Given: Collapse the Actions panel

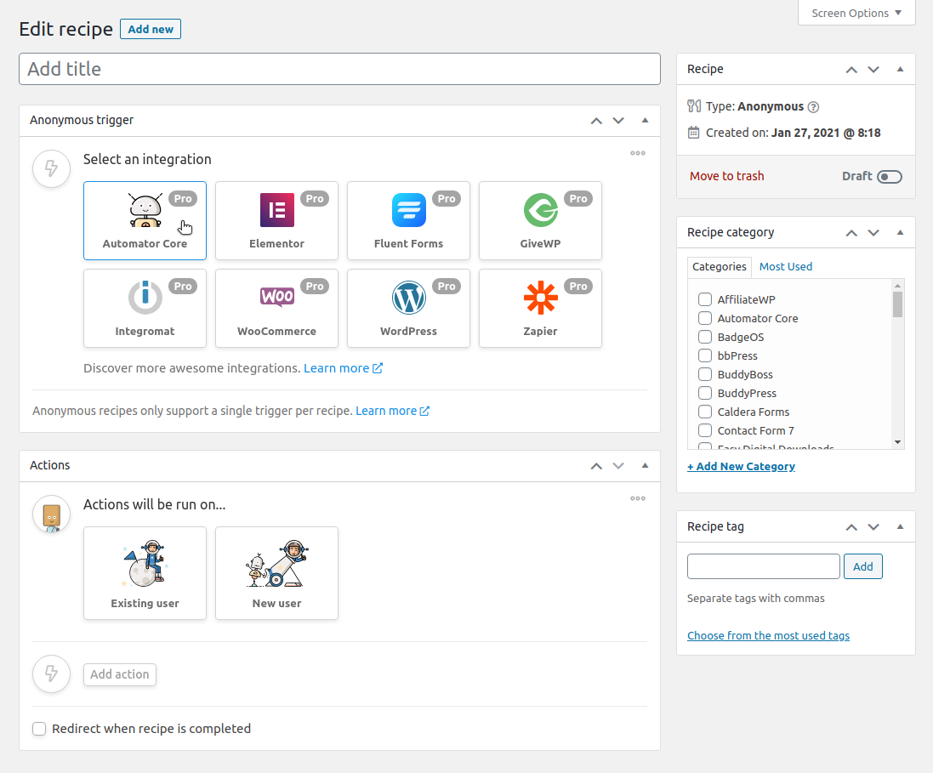Looking at the screenshot, I should 645,465.
